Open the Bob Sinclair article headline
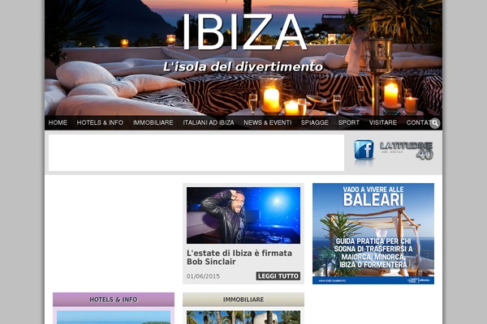The width and height of the screenshot is (487, 324). click(239, 258)
